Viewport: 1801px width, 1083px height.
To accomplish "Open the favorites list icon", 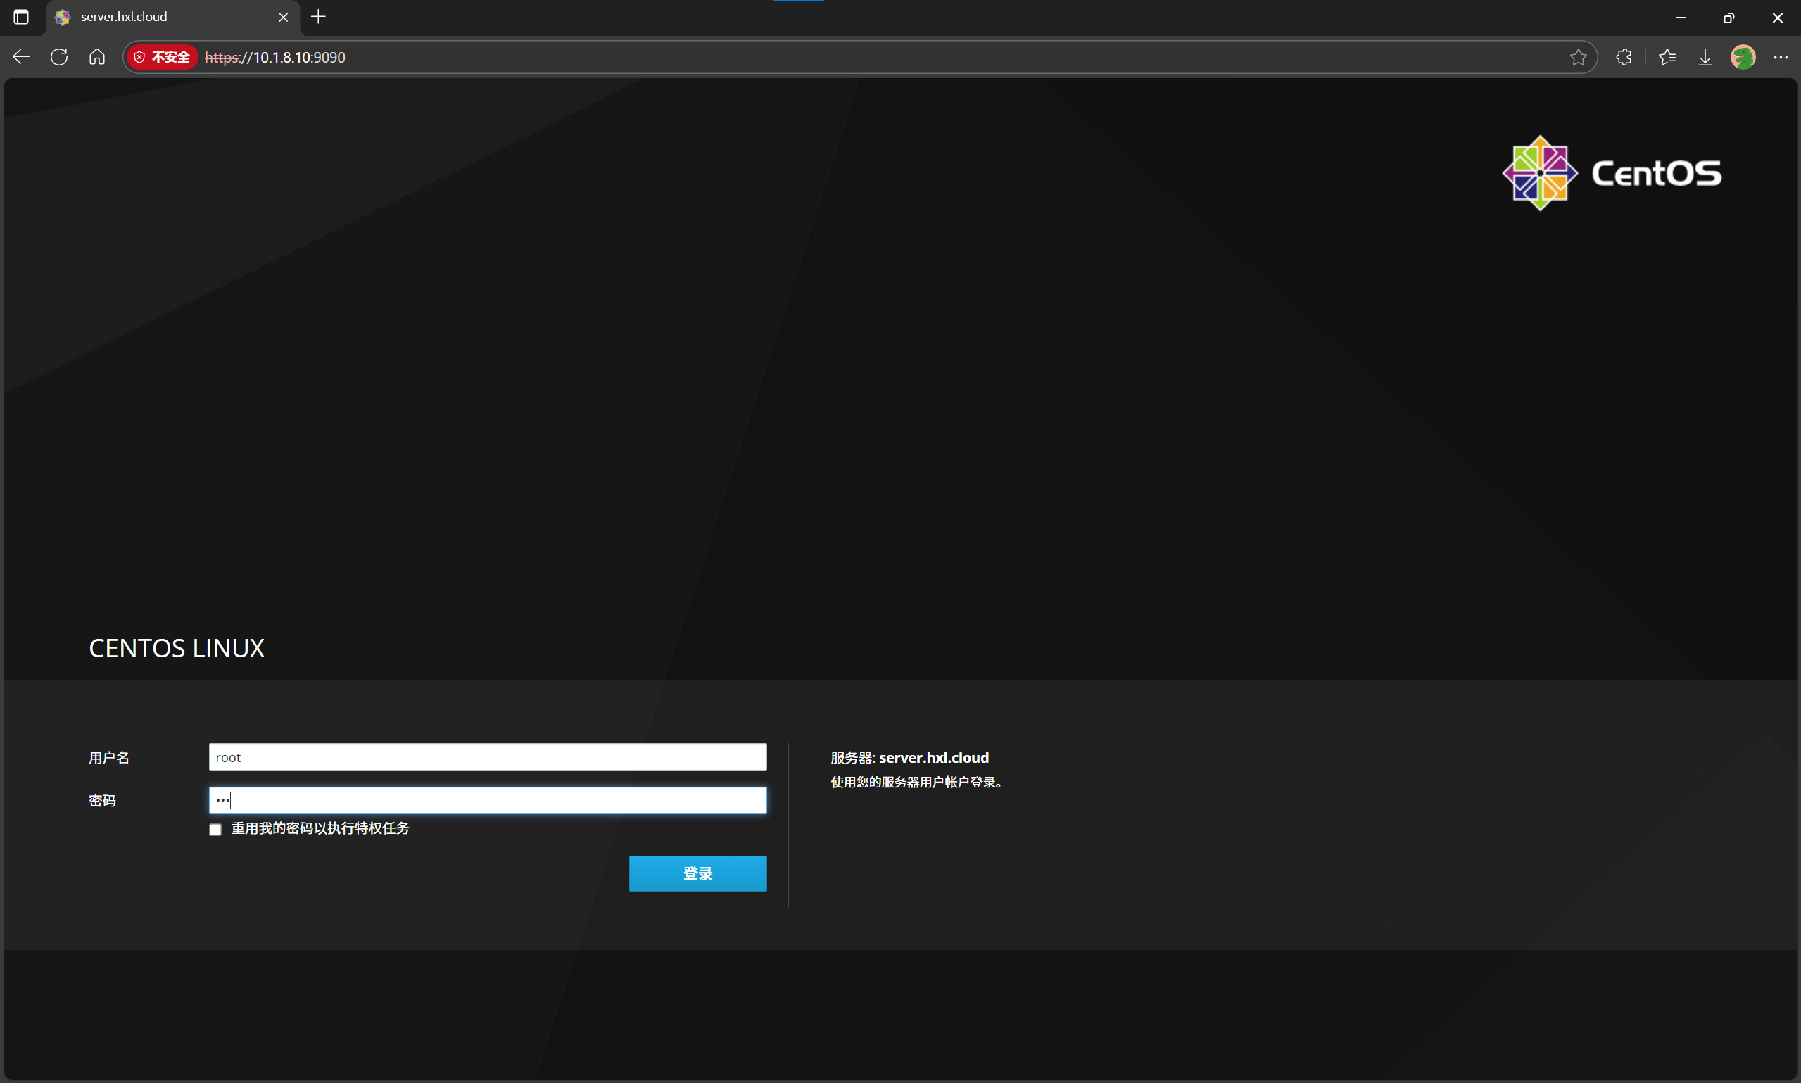I will (x=1667, y=57).
